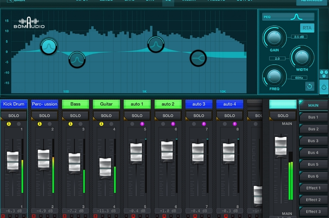Click the yellow group 1 indicator on Kick Drum
Viewport: 329px width, 218px height.
click(x=9, y=124)
